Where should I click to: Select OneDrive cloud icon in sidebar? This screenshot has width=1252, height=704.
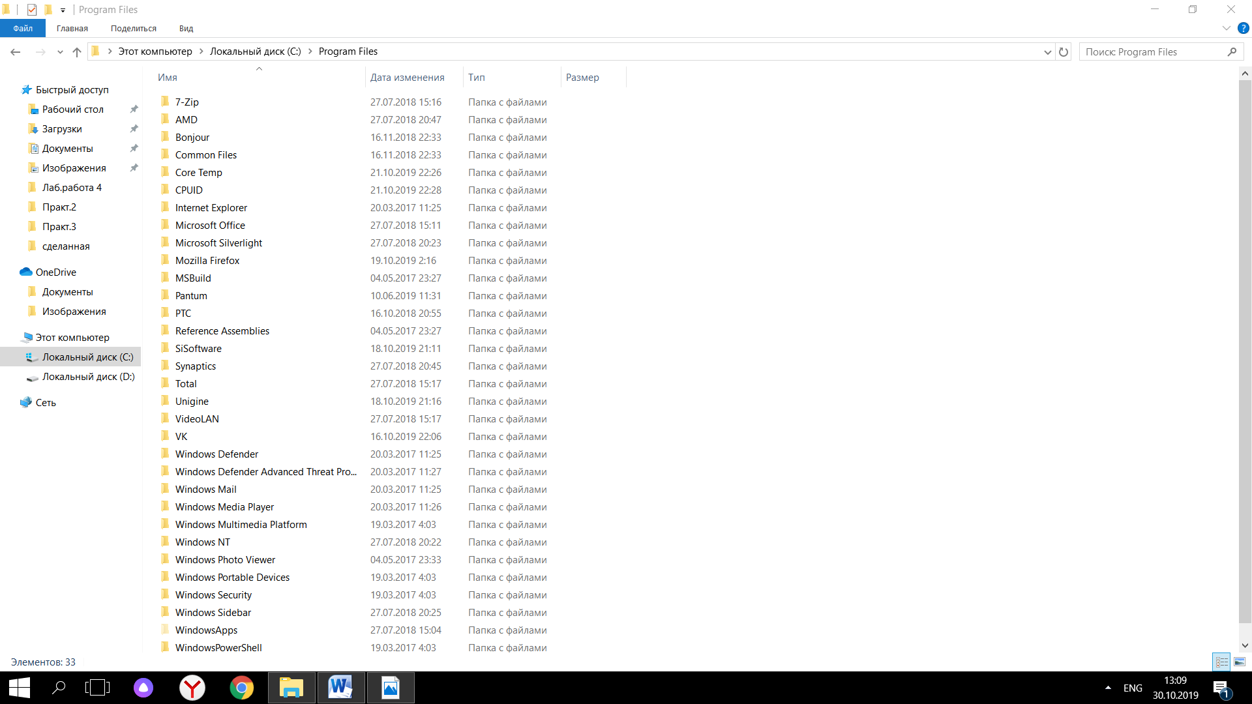point(26,272)
